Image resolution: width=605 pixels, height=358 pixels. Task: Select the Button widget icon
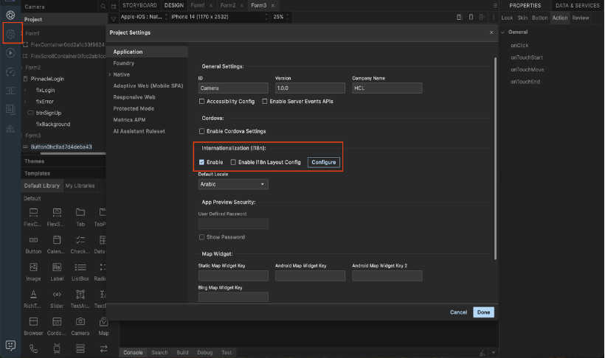click(33, 241)
